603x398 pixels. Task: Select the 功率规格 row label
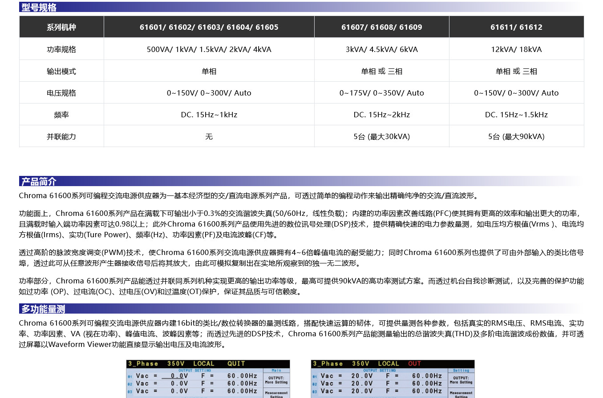tap(61, 49)
